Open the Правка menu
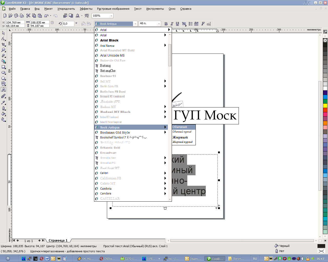328x262 pixels. tap(25, 9)
